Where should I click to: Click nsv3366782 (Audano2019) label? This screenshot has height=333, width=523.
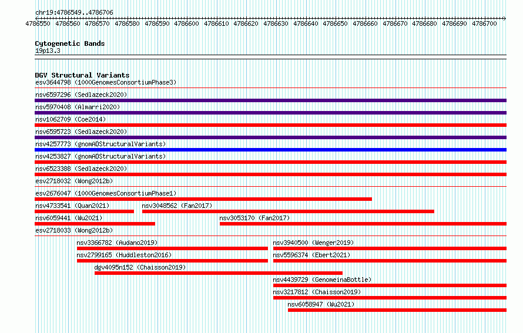pyautogui.click(x=117, y=243)
